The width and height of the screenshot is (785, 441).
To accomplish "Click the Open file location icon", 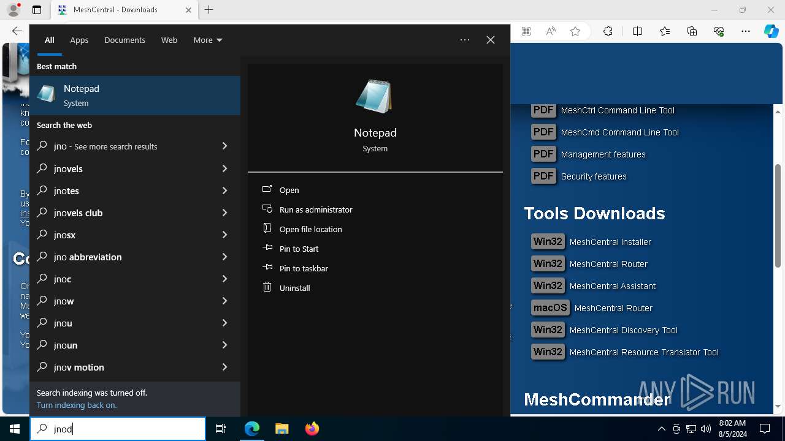I will 267,228.
